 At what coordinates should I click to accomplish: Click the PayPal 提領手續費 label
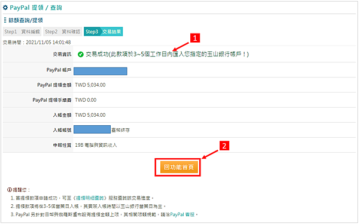pyautogui.click(x=52, y=100)
